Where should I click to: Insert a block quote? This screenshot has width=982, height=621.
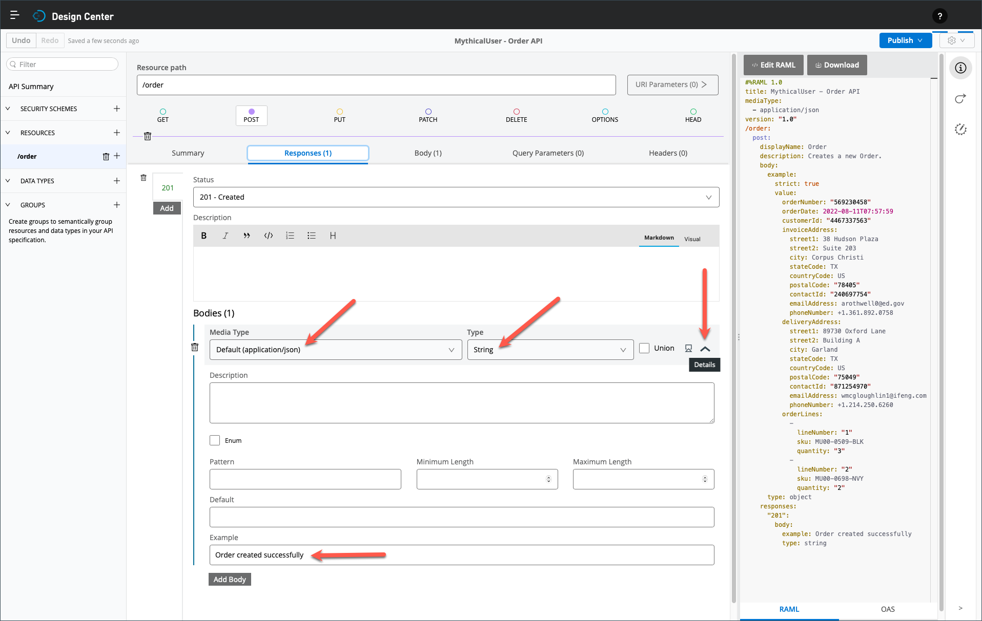[247, 235]
